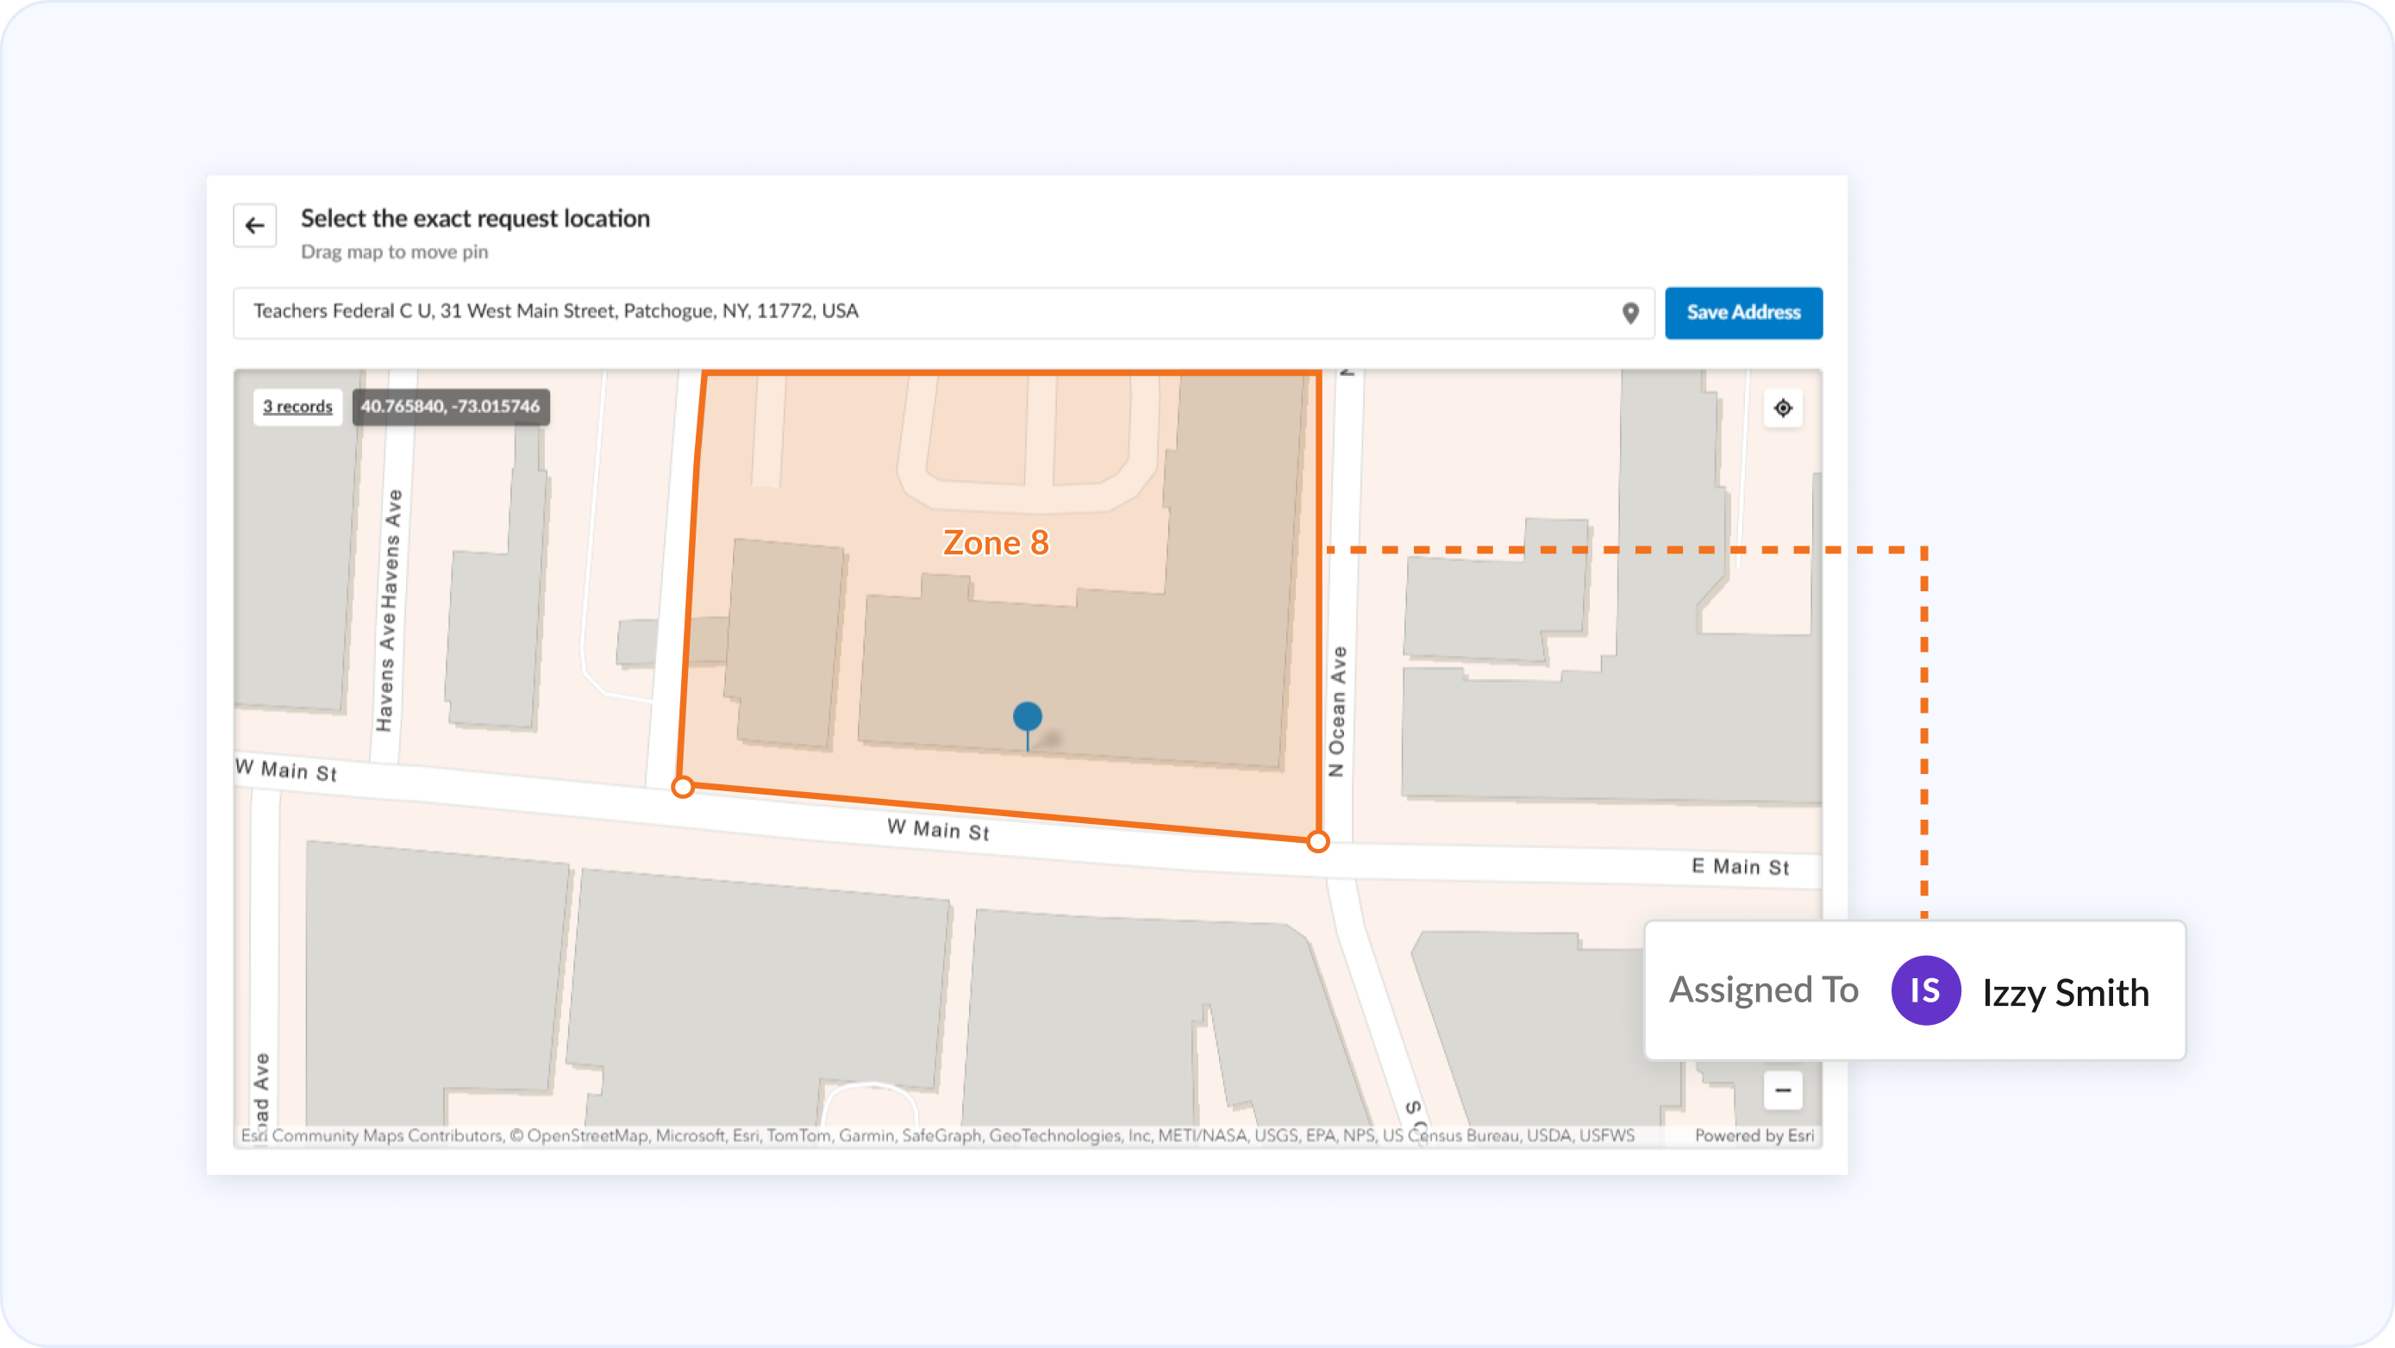Click the back arrow button

(254, 226)
